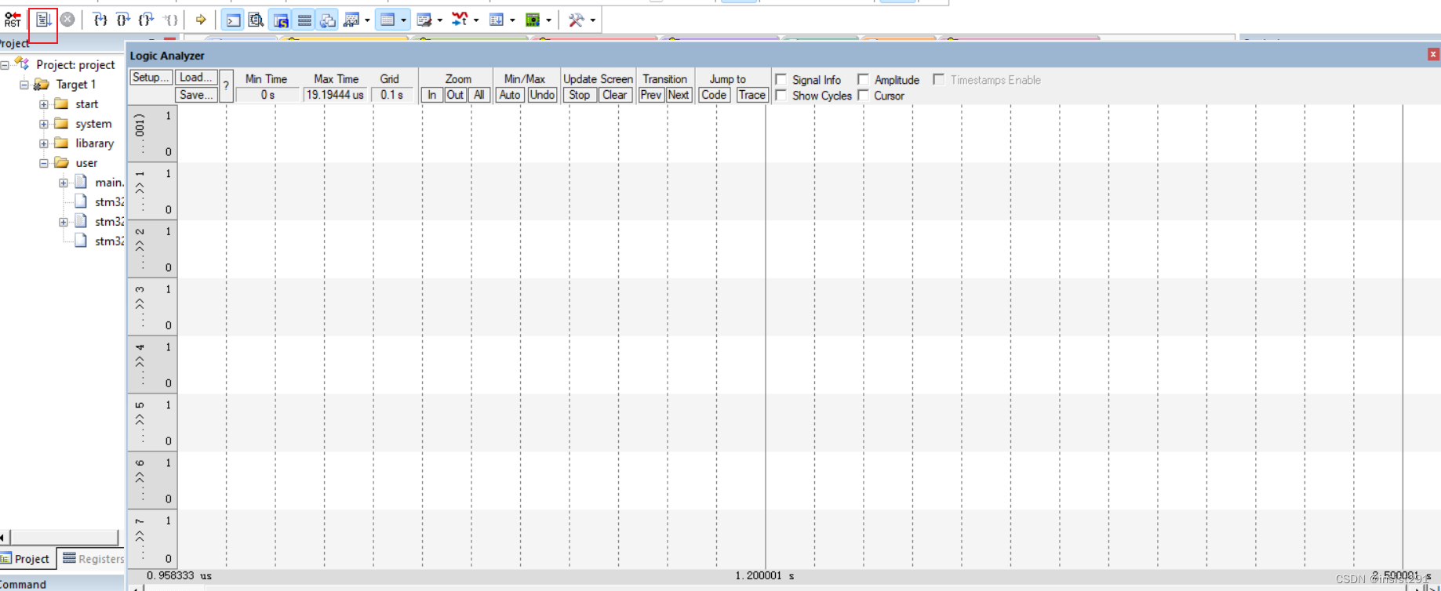
Task: Click the Memory Windows icon
Action: coord(388,20)
